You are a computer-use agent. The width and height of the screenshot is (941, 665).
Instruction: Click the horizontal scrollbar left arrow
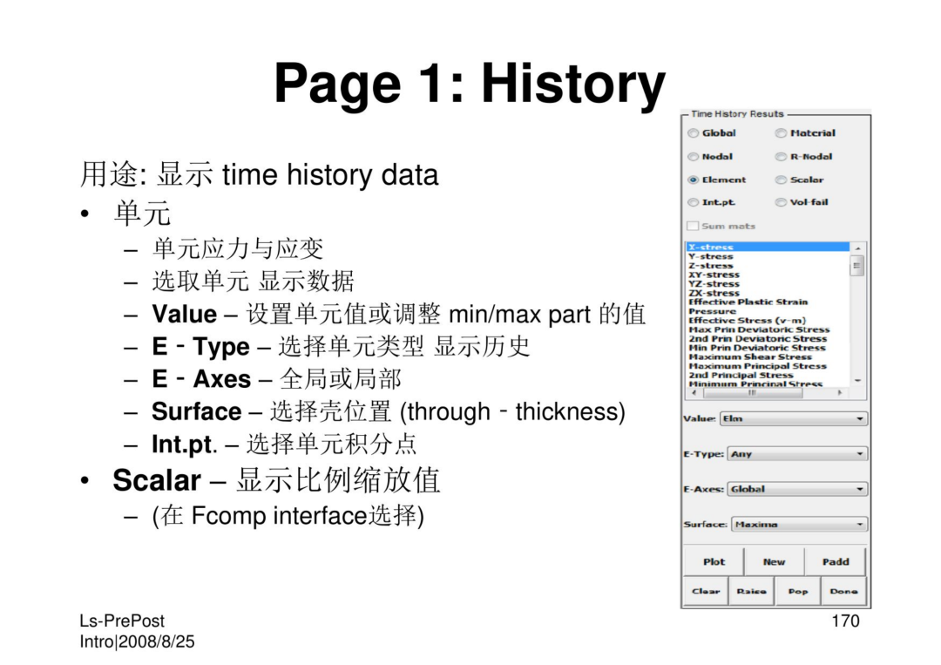coord(694,393)
